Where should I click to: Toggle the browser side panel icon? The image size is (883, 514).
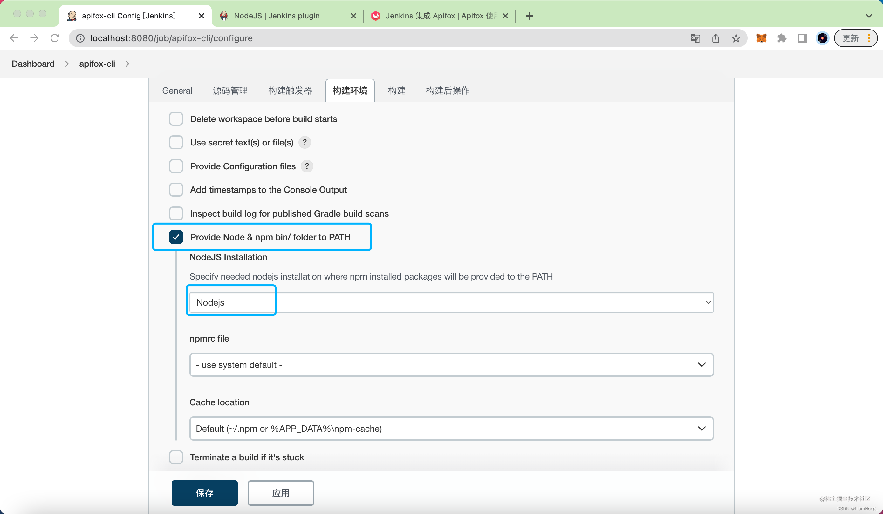[802, 38]
